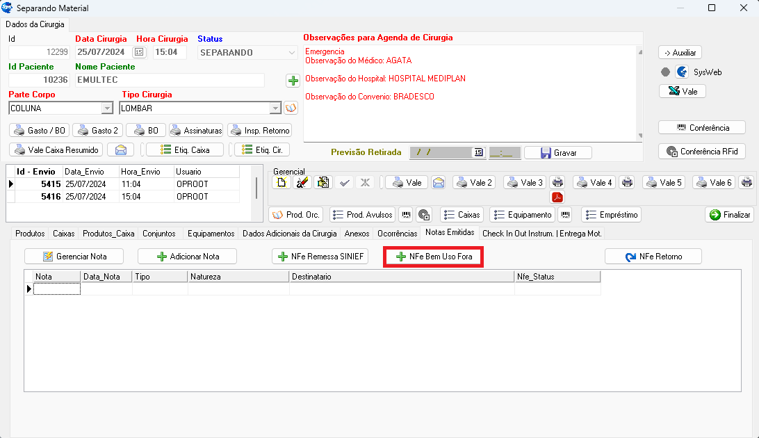Click the pencil edit icon in Gerencial
This screenshot has width=759, height=438.
point(302,182)
